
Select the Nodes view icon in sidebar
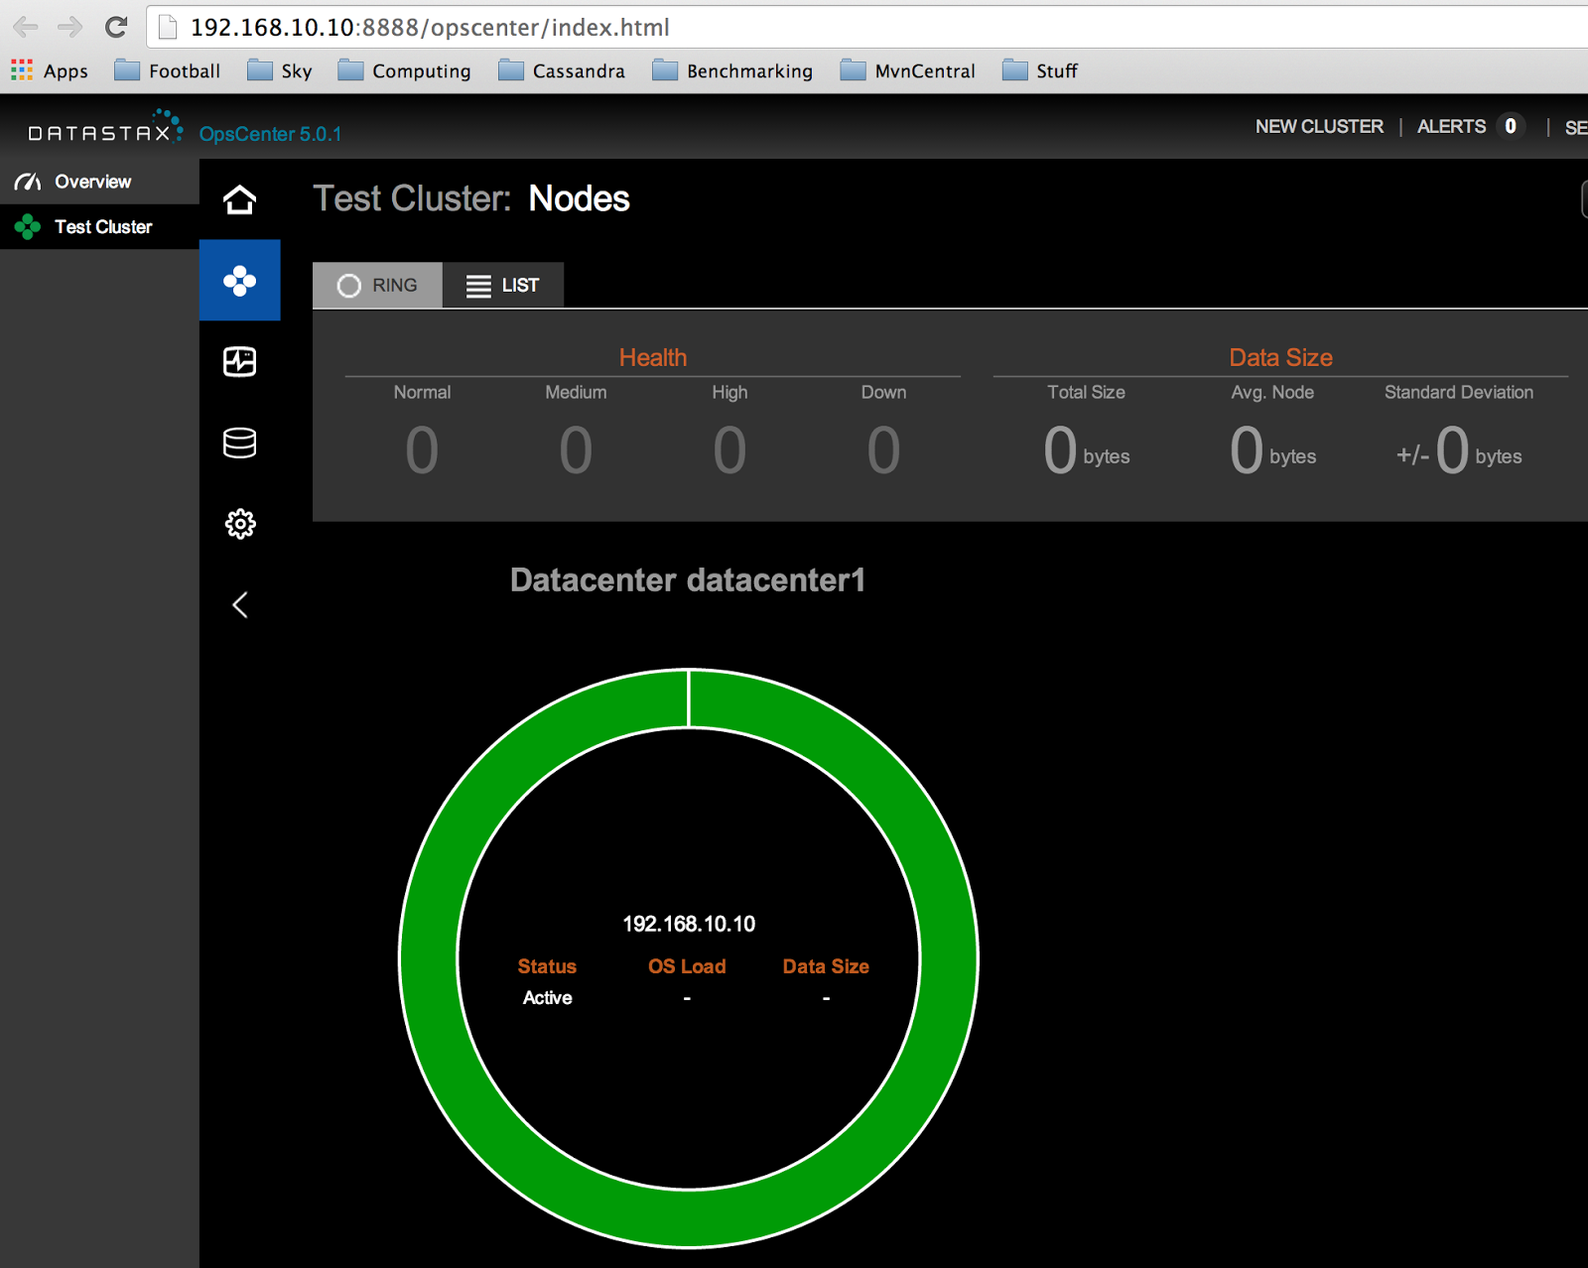coord(239,281)
